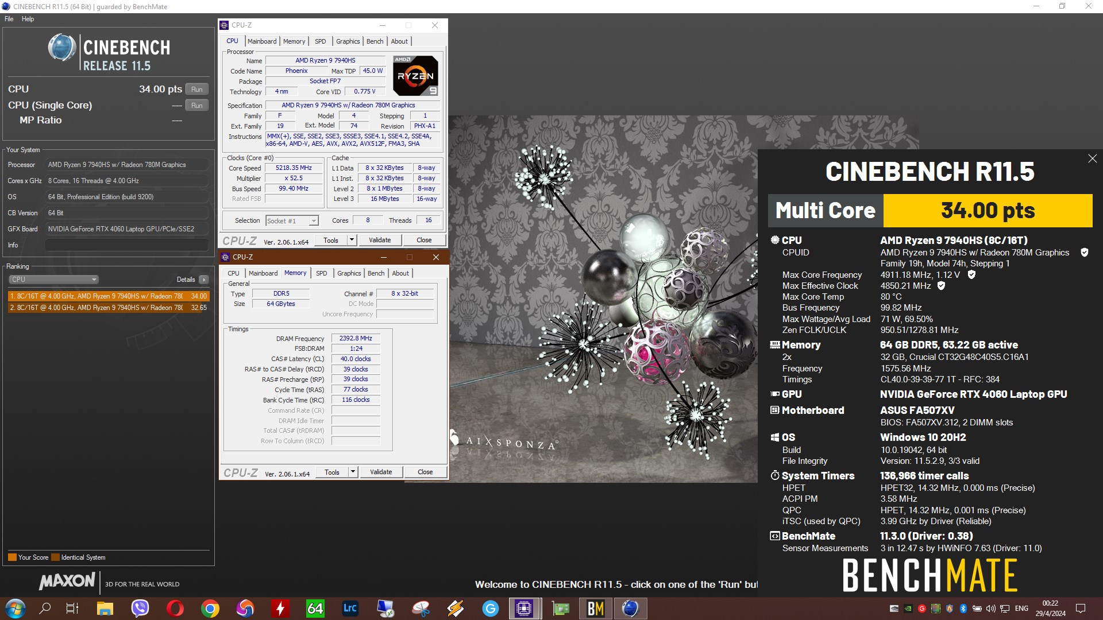Click the Max Core Frequency verified shield
This screenshot has height=620, width=1103.
click(x=971, y=275)
